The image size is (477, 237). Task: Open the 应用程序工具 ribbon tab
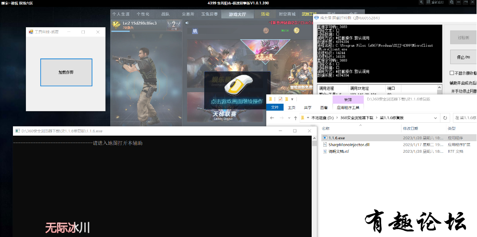click(x=348, y=107)
